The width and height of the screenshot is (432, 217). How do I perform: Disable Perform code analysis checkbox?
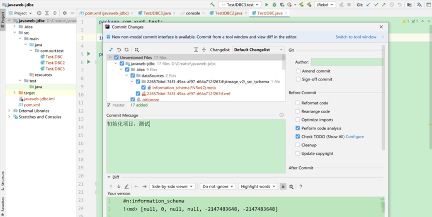coord(298,128)
